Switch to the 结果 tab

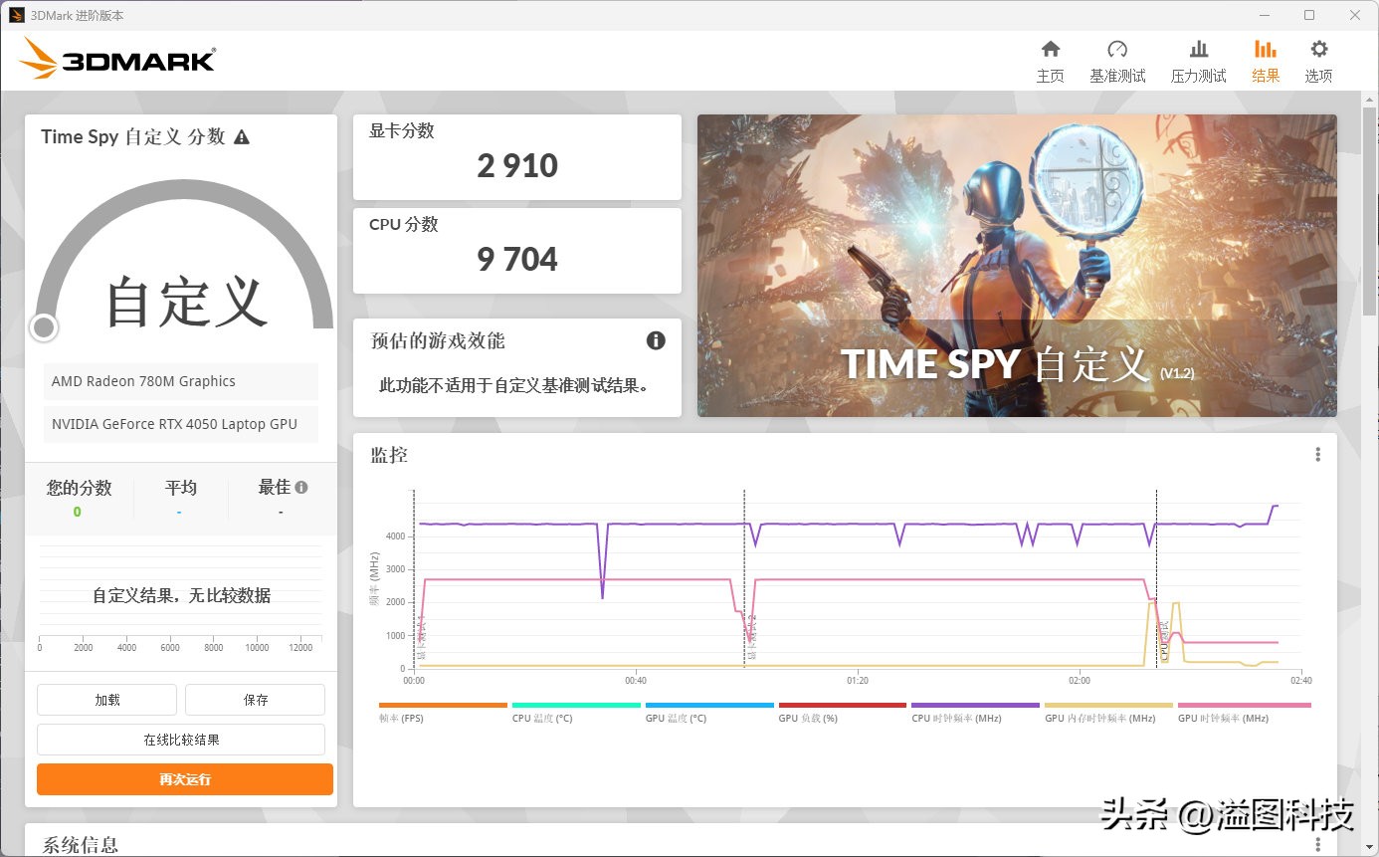pos(1266,58)
